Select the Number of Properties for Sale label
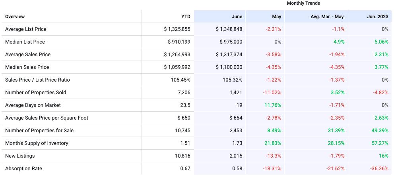This screenshot has width=394, height=175. pos(39,131)
